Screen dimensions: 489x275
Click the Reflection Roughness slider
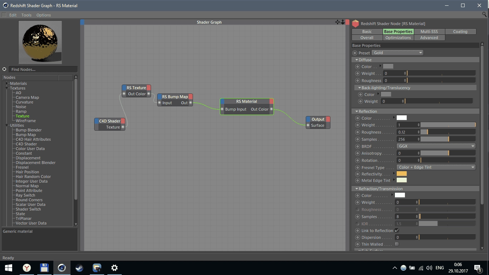point(448,132)
